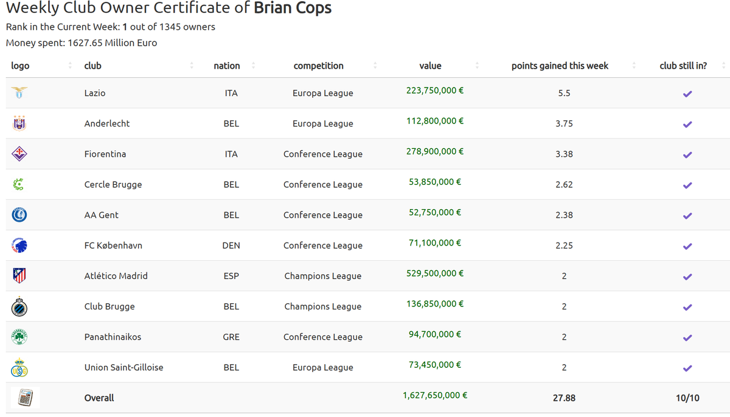This screenshot has width=730, height=417.
Task: Click the Union Saint-Gilloise club logo
Action: [19, 367]
